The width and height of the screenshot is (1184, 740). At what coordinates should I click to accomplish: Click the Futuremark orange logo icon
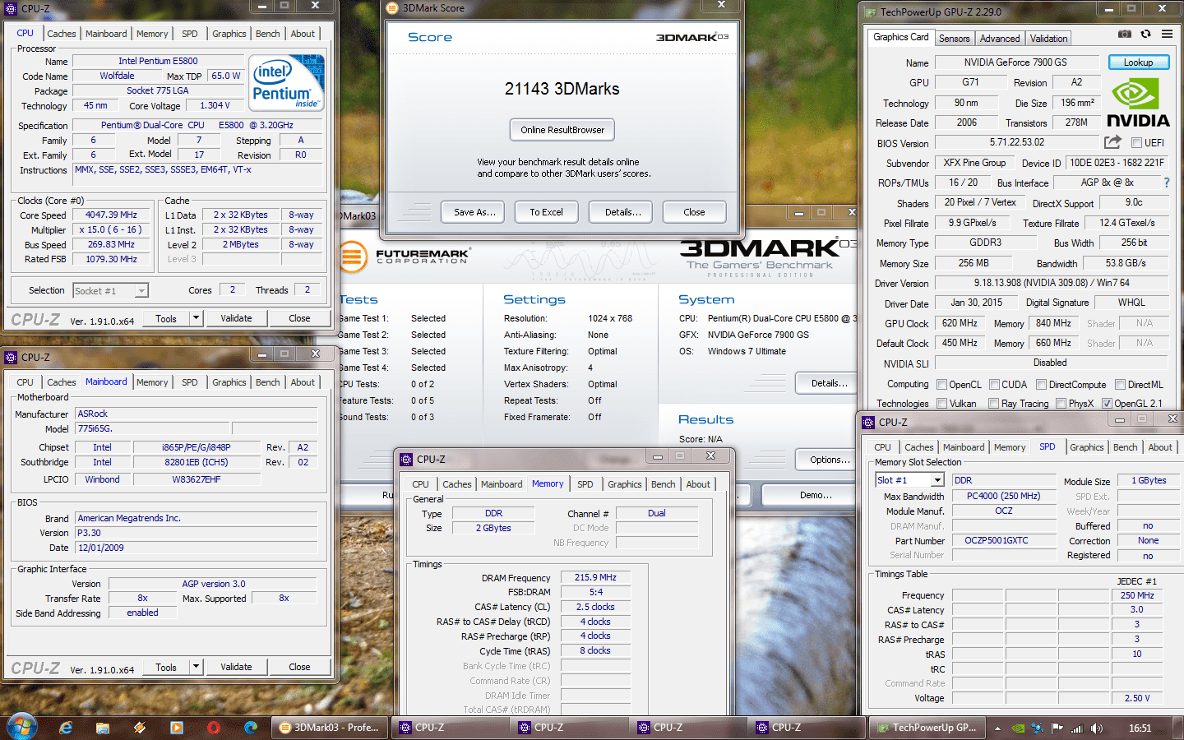click(353, 257)
